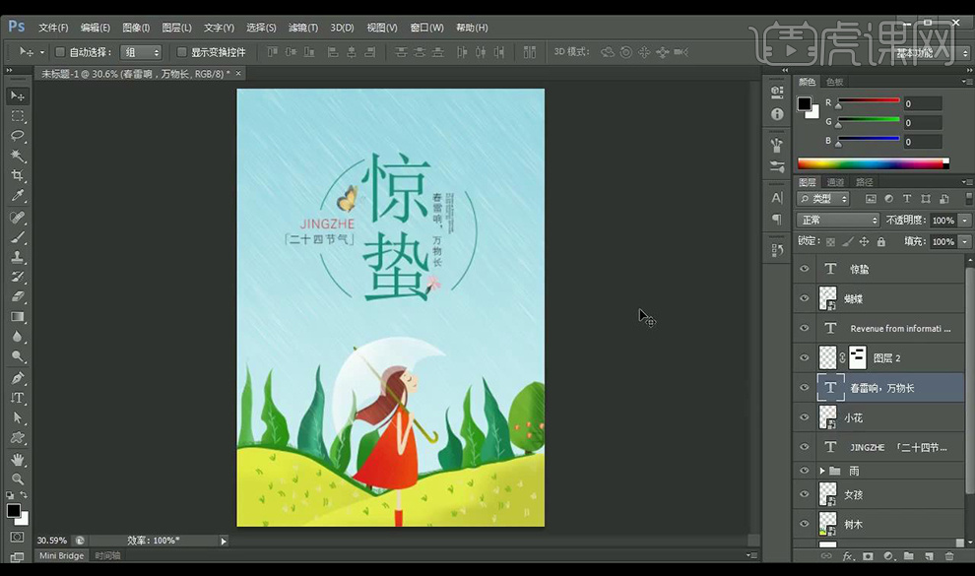
Task: Close the 未标题-1 document tab
Action: (x=237, y=73)
